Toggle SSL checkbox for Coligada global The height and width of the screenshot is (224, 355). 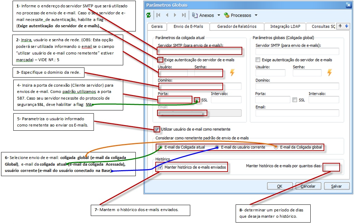(x=295, y=100)
